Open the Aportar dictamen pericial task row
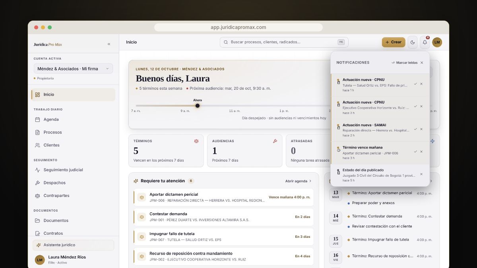 click(224, 197)
